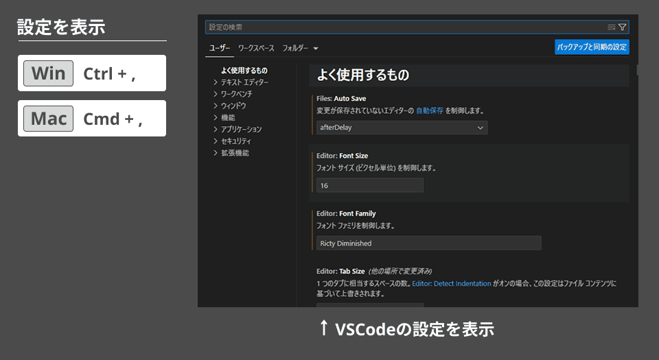Click the Editor: Font Size title
Image resolution: width=659 pixels, height=360 pixels.
tap(342, 156)
